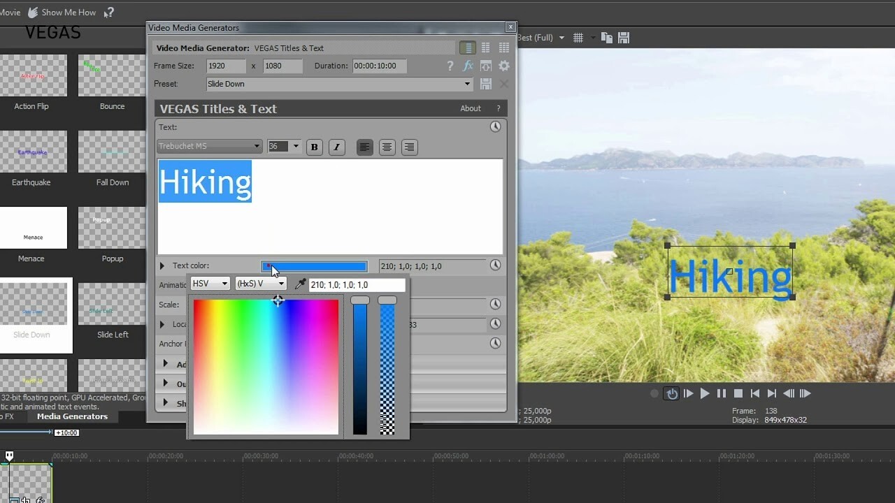Expand the Location disclosure triangle
Viewport: 895px width, 503px height.
tap(162, 324)
